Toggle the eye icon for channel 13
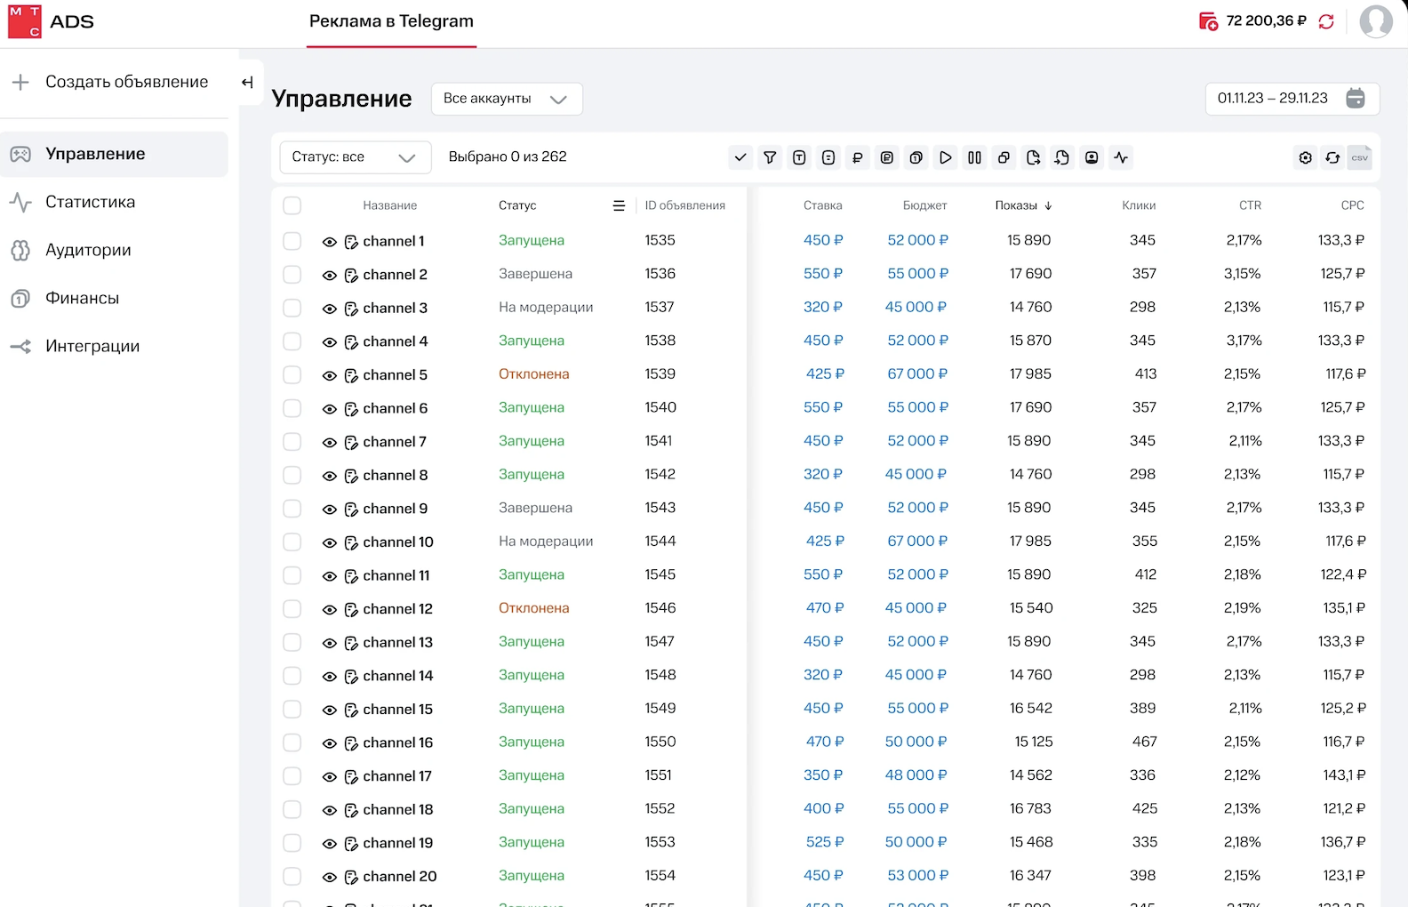The height and width of the screenshot is (907, 1408). pos(329,643)
